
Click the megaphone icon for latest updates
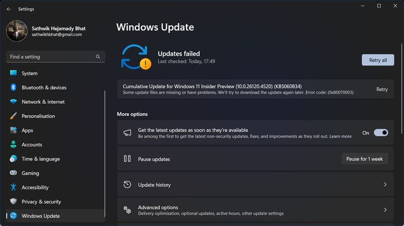(x=127, y=133)
